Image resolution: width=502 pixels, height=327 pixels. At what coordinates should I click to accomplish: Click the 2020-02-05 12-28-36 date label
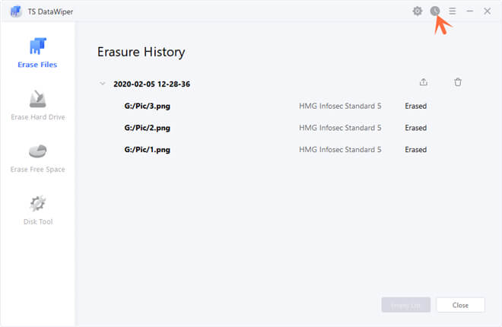(151, 84)
